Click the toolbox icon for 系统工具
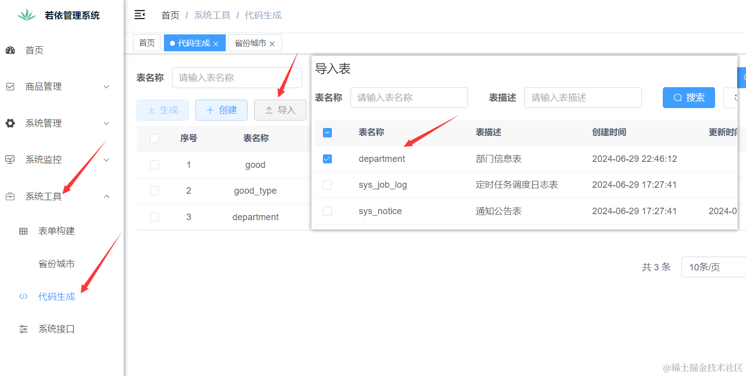The width and height of the screenshot is (746, 376). [10, 196]
